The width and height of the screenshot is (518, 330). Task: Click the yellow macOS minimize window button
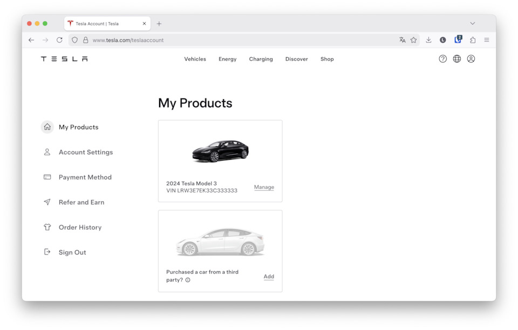pos(37,23)
